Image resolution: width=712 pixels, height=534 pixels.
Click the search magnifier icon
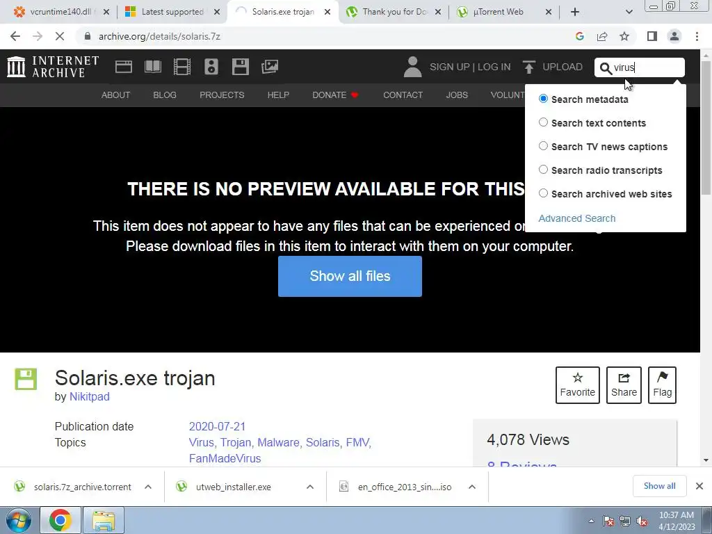[606, 67]
